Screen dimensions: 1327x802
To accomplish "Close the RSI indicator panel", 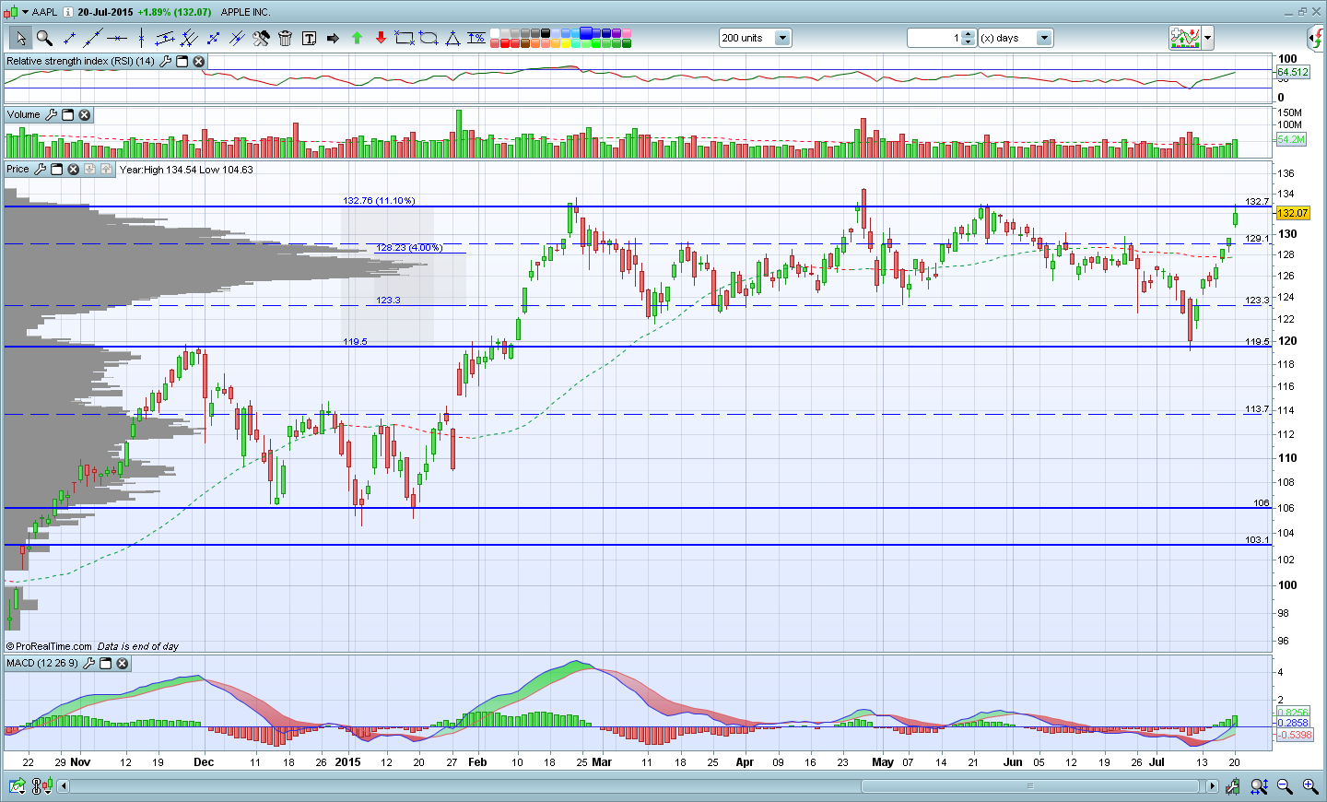I will point(198,61).
